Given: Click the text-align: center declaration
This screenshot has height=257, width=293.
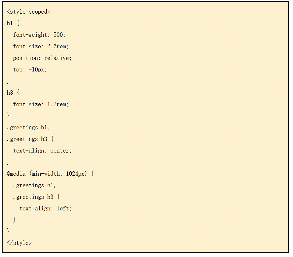Looking at the screenshot, I should point(42,151).
